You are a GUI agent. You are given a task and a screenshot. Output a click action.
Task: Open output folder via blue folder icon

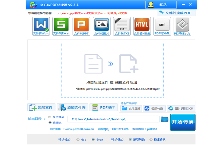tap(164, 119)
